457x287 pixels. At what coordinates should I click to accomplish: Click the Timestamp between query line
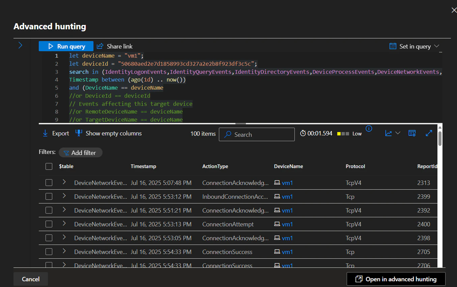[x=127, y=80]
